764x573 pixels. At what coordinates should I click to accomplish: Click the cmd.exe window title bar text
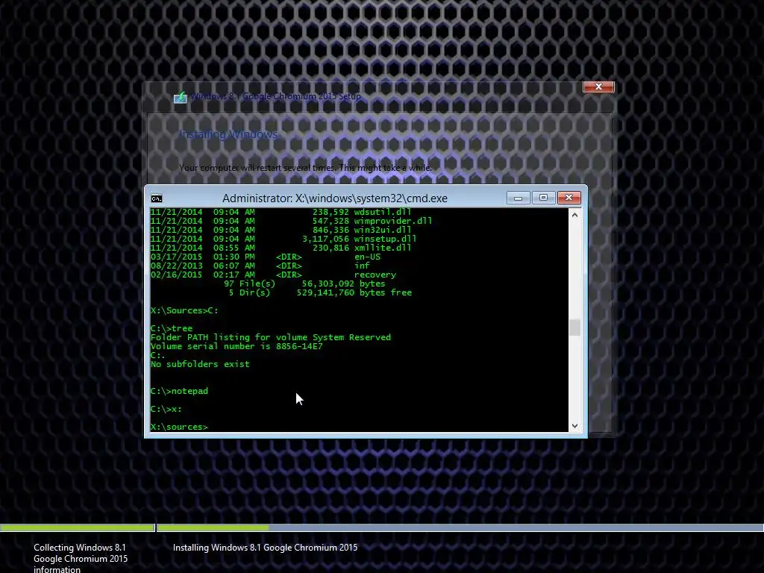[x=335, y=198]
